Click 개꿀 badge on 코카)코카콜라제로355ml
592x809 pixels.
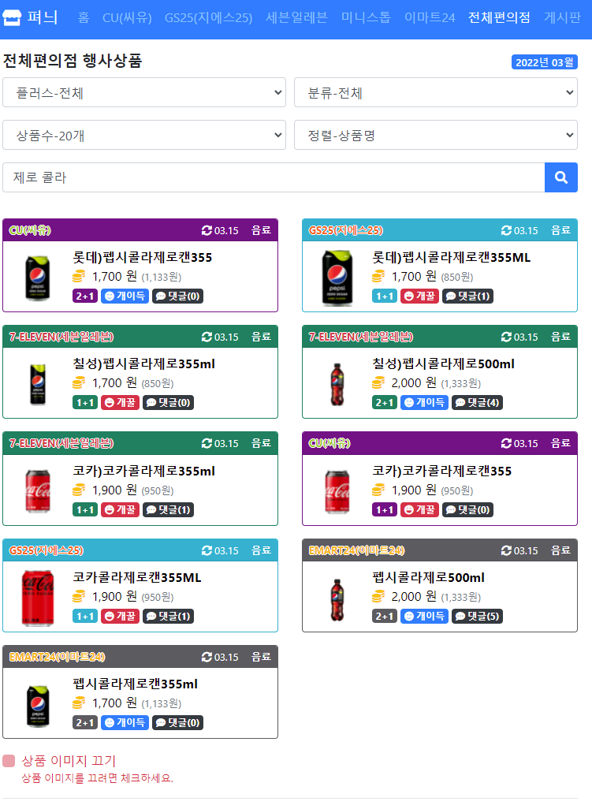[120, 509]
